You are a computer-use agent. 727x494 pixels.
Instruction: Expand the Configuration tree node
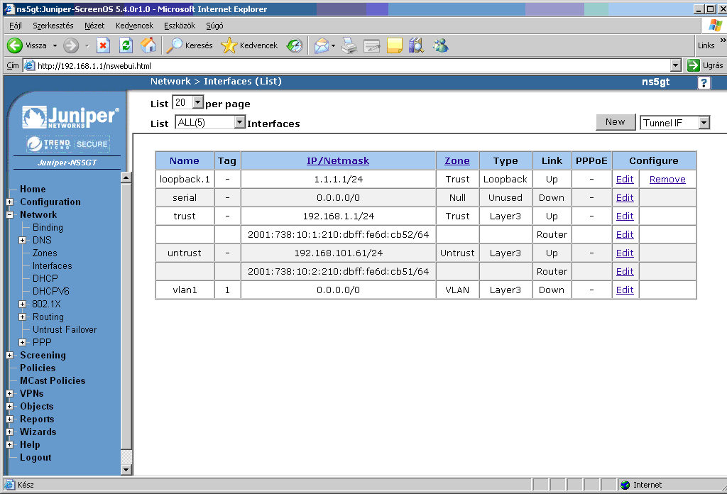coord(10,202)
